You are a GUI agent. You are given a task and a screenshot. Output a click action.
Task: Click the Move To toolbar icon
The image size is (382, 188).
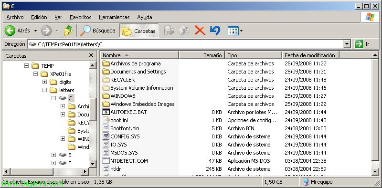point(170,31)
